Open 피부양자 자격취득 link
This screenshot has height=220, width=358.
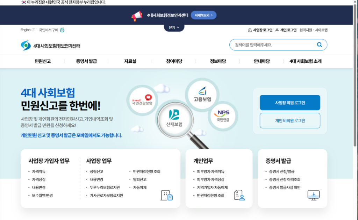[x=210, y=171]
